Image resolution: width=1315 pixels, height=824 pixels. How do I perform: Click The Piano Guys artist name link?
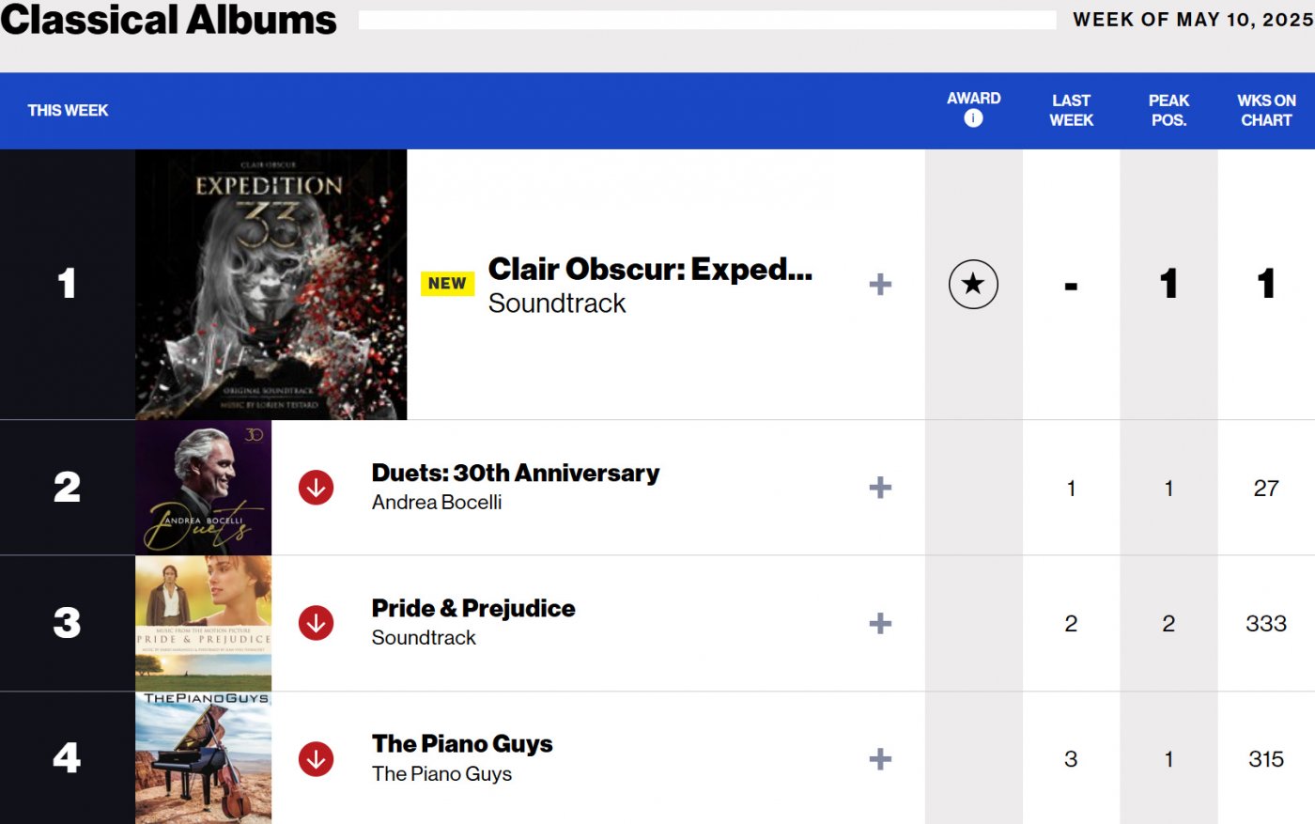[x=441, y=774]
